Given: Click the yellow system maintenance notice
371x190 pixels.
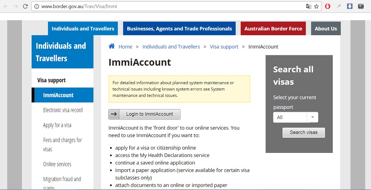Looking at the screenshot, I should (x=179, y=89).
